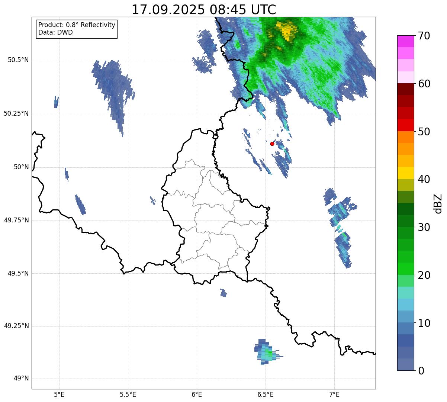Click the colorbar 60 tick label
Image resolution: width=447 pixels, height=402 pixels.
pyautogui.click(x=424, y=84)
